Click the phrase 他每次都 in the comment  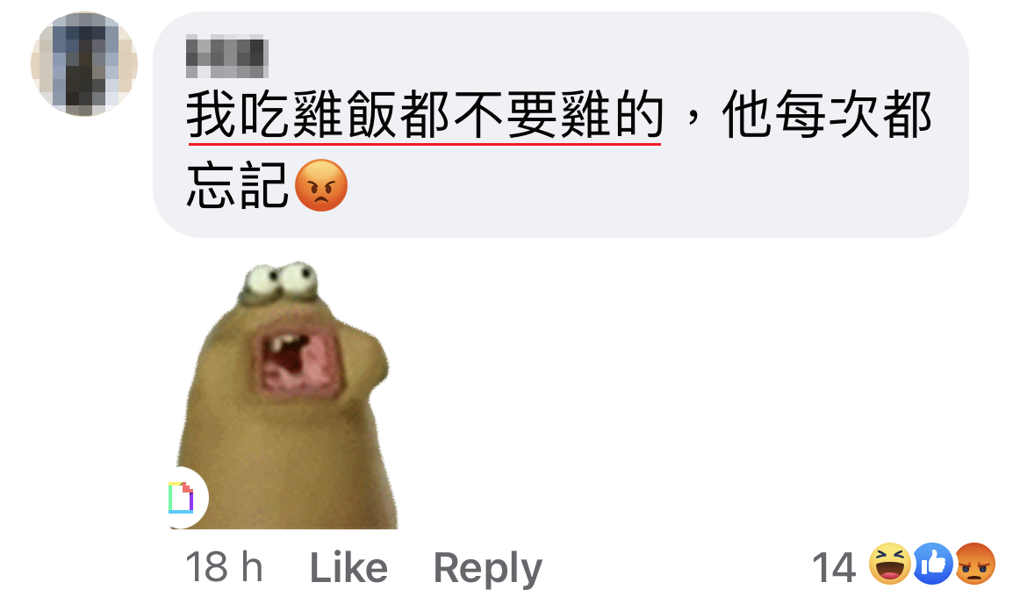click(827, 115)
